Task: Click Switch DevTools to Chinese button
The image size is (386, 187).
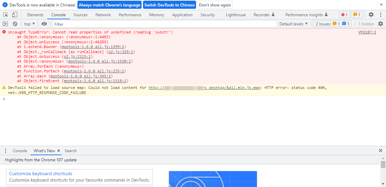Action: pyautogui.click(x=170, y=5)
